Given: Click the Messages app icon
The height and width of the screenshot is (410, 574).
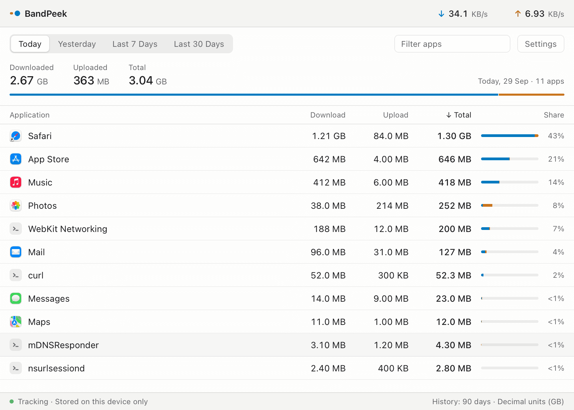Looking at the screenshot, I should coord(16,299).
